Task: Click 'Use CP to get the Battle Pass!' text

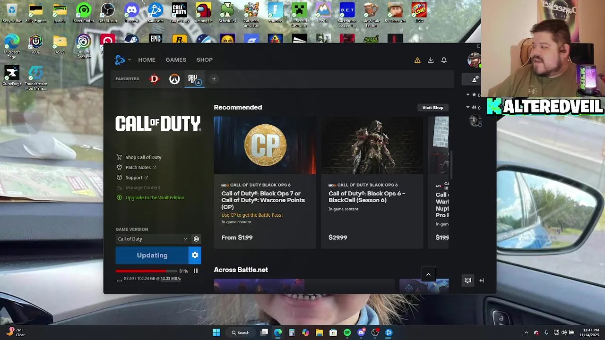Action: [x=252, y=215]
